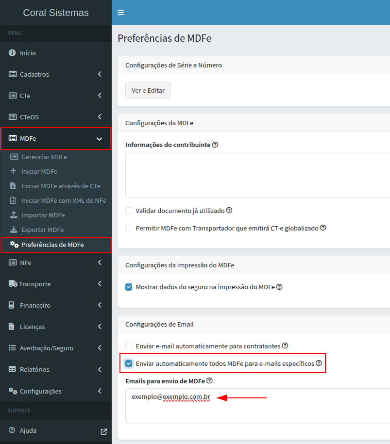Screen dimensions: 390x444
Task: Click the Início dashboard icon
Action: (13, 53)
